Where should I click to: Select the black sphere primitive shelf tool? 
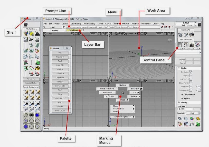click(37, 34)
